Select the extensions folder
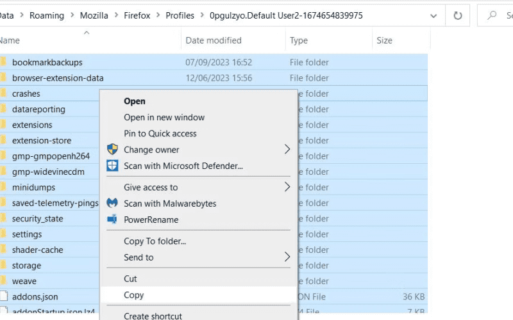Image resolution: width=513 pixels, height=320 pixels. click(32, 125)
